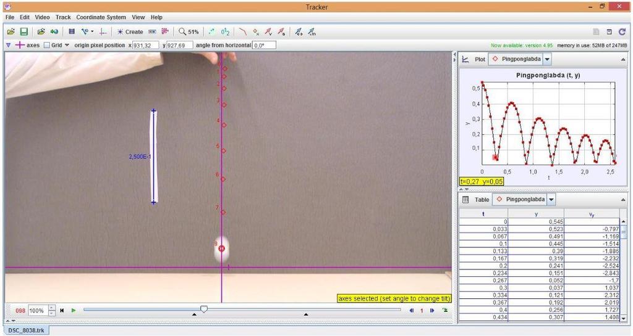Open the Clip Settings filmstrip icon
Viewport: 633px width, 336px height.
(x=72, y=31)
